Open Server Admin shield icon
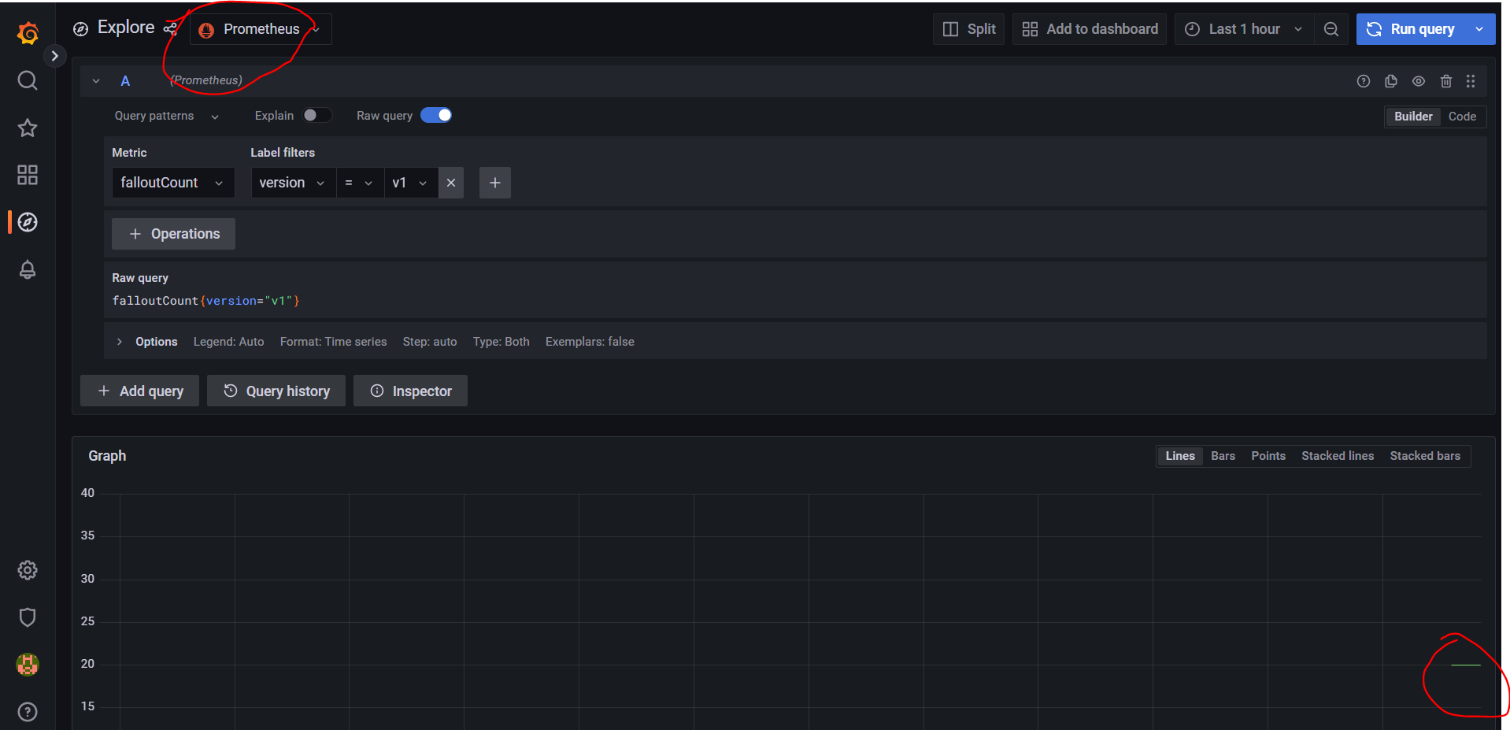Screen dimensions: 1510x730 pyautogui.click(x=27, y=617)
